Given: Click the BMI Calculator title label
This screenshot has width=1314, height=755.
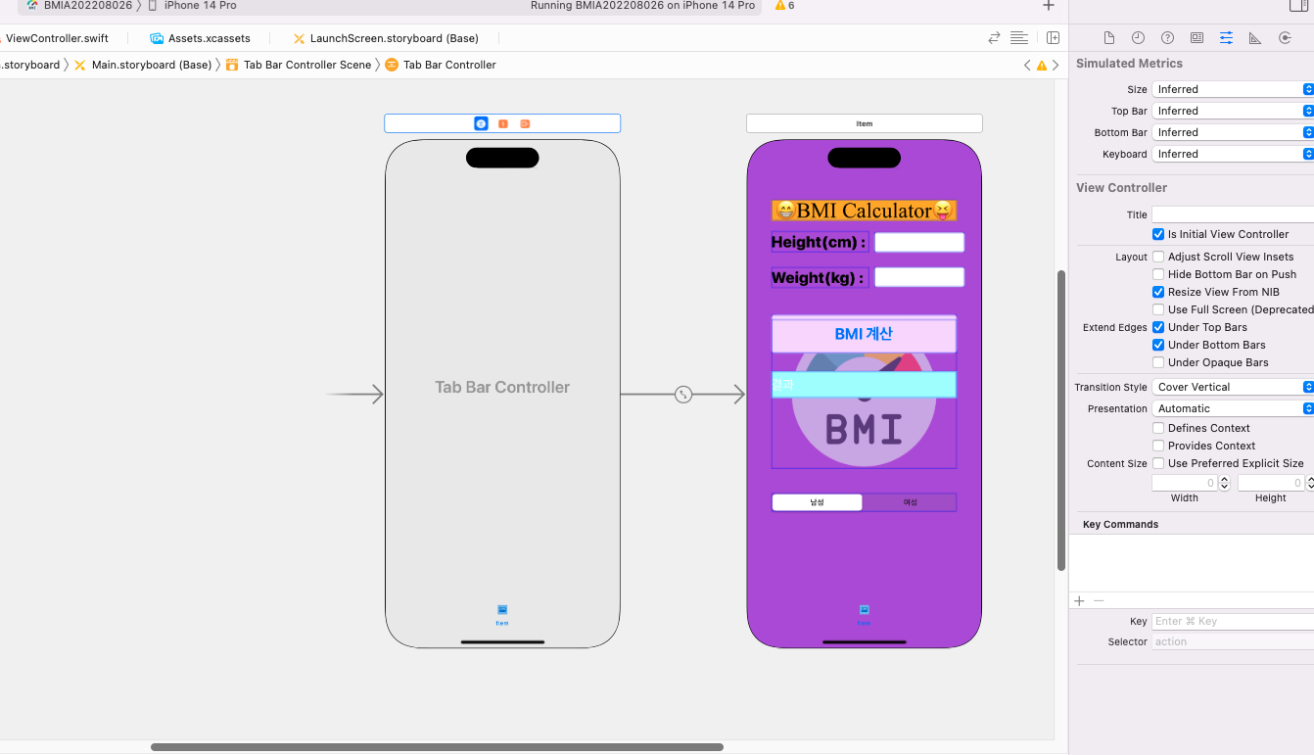Looking at the screenshot, I should (864, 211).
